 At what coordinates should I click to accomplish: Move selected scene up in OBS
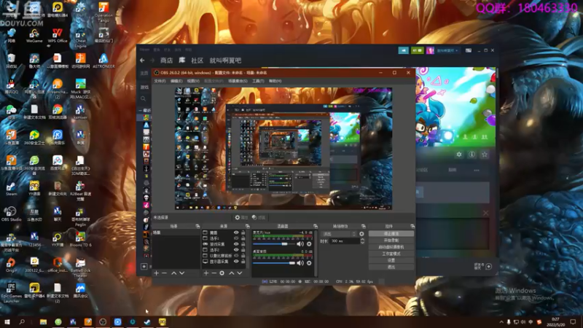(x=173, y=273)
